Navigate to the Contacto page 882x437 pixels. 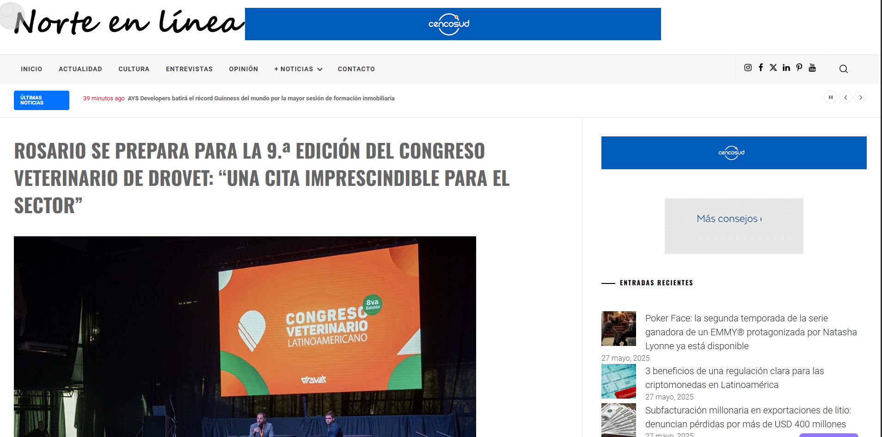coord(356,69)
